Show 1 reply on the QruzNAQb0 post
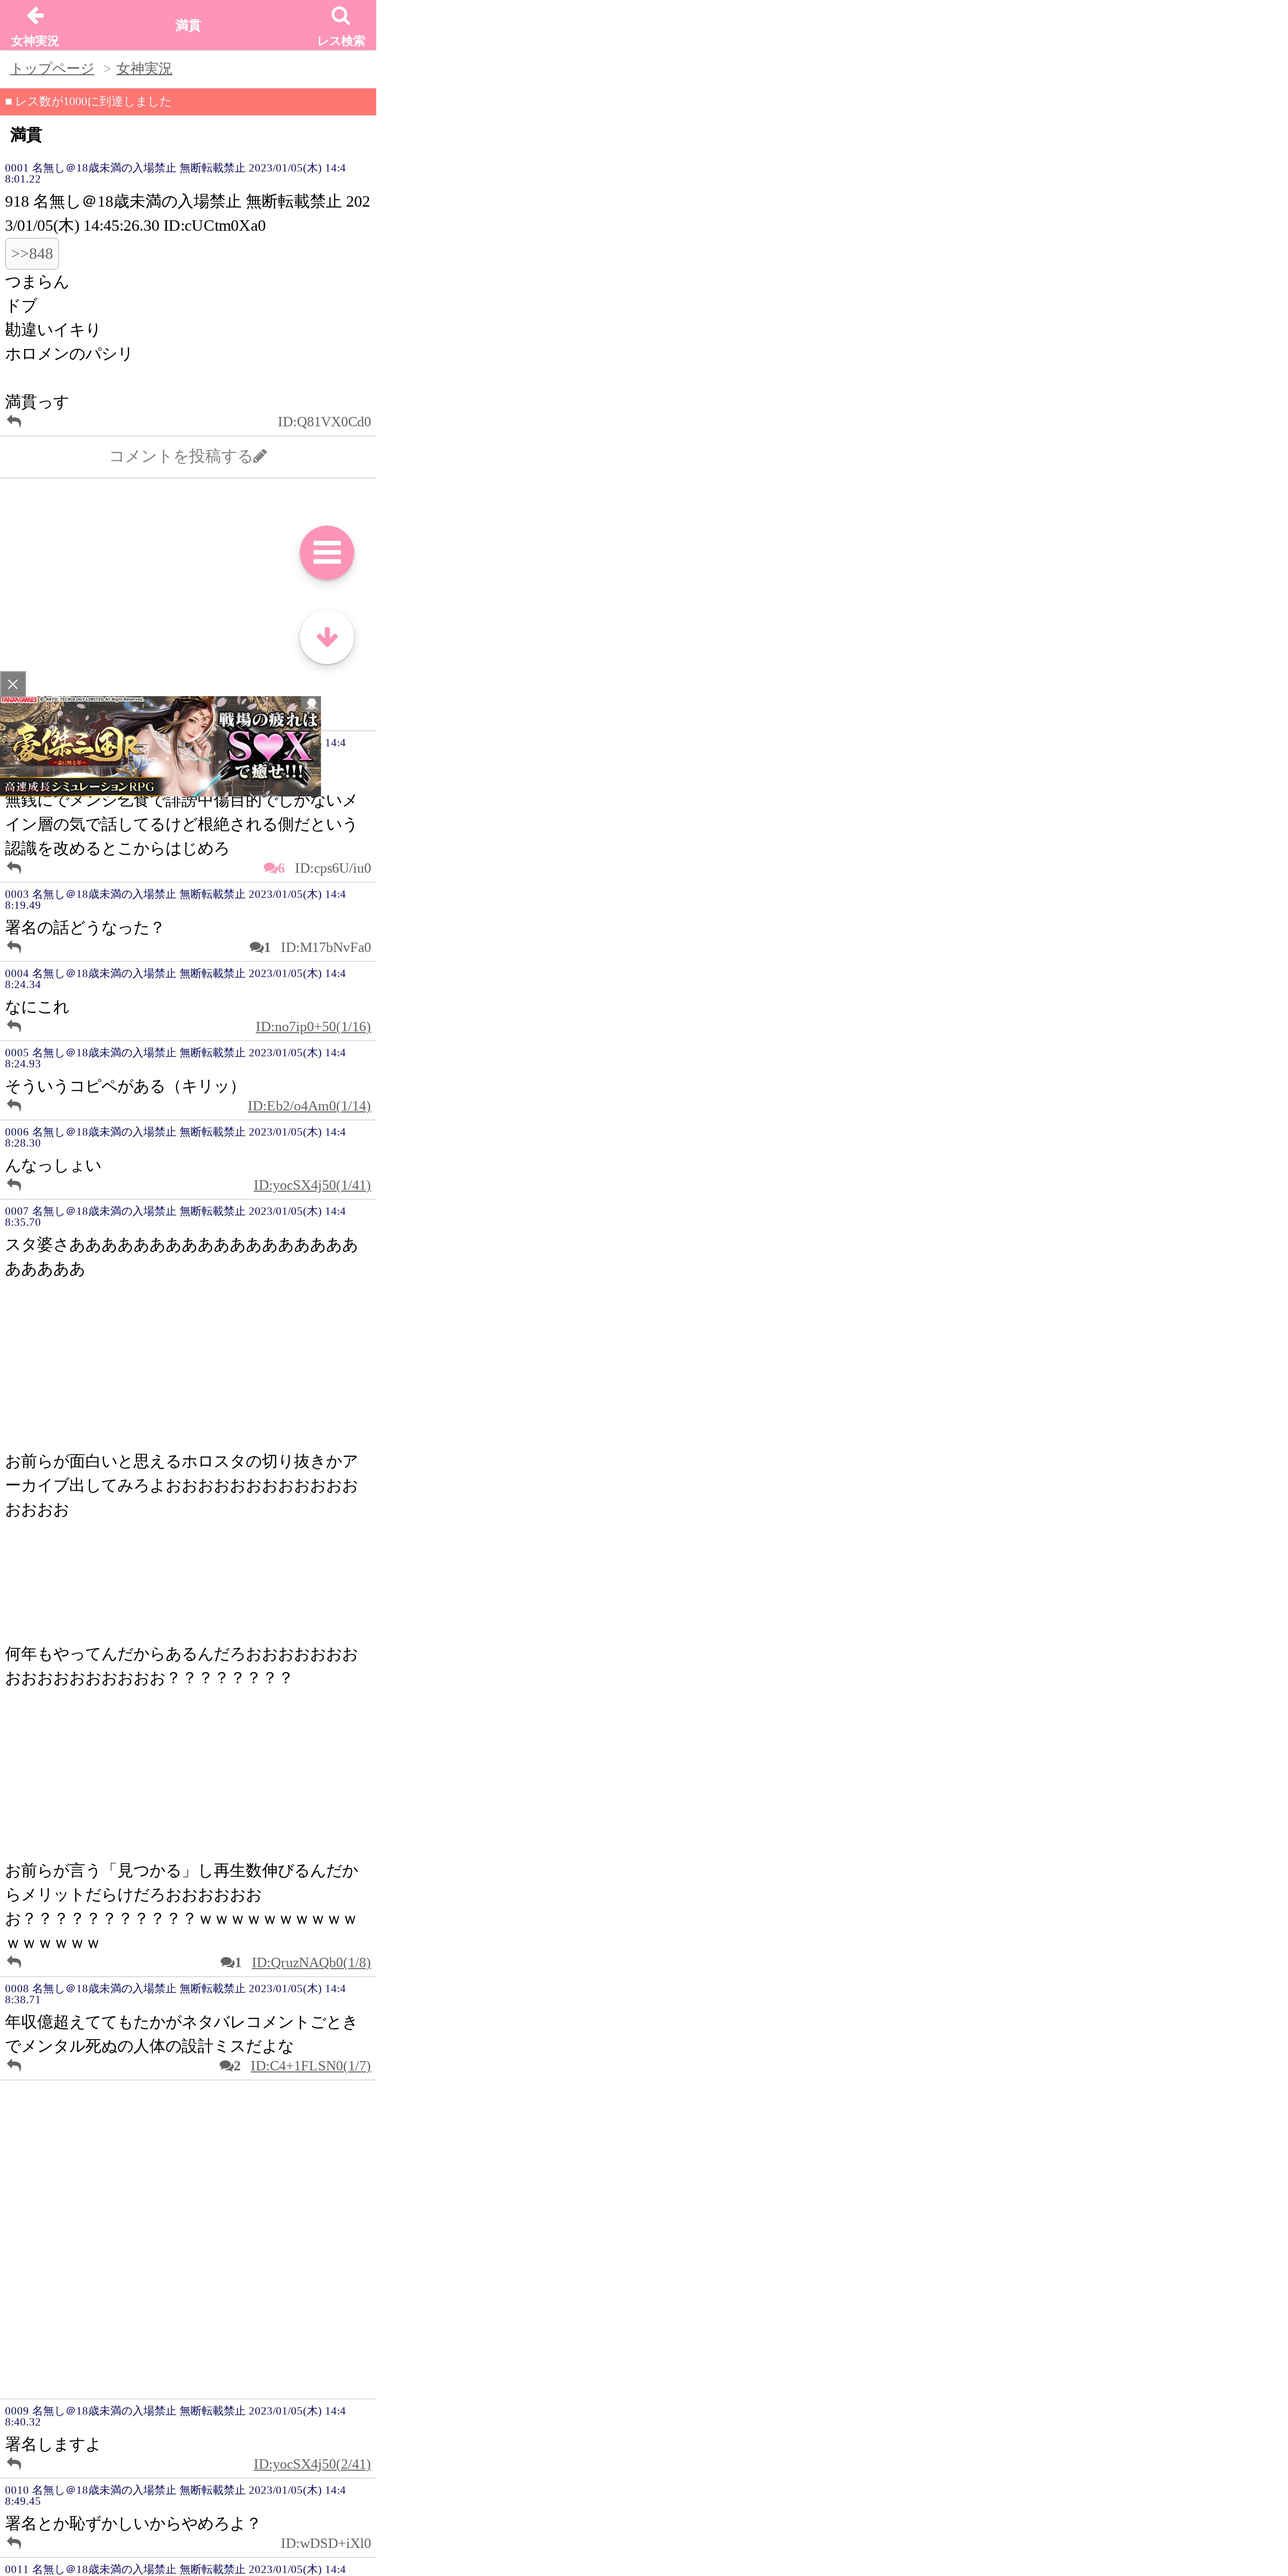1288x2576 pixels. pos(231,1962)
